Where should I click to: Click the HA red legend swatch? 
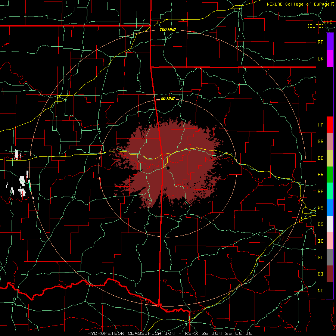tap(330, 125)
